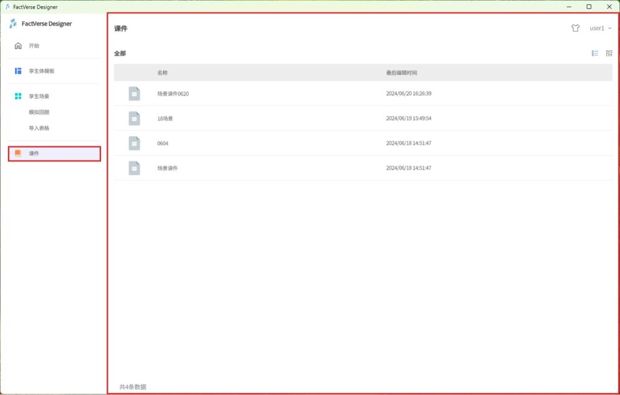Image resolution: width=620 pixels, height=395 pixels.
Task: Open 模拟回顾 under 孪生场景
Action: tap(39, 112)
